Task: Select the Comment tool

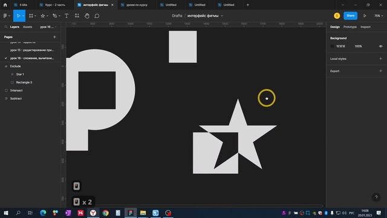Action: tap(97, 16)
